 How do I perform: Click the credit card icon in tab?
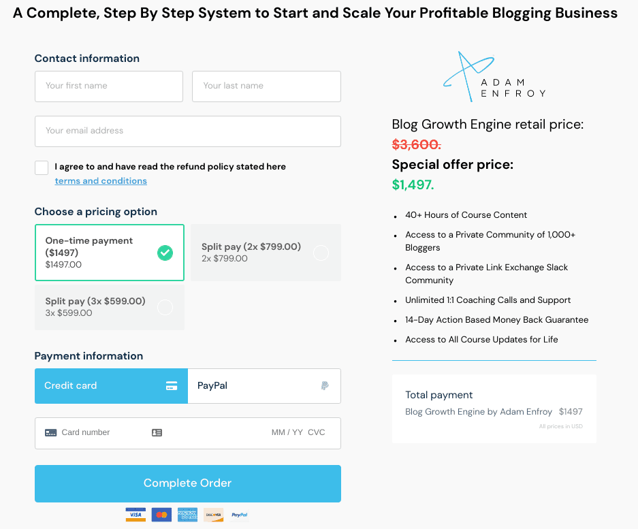[172, 386]
